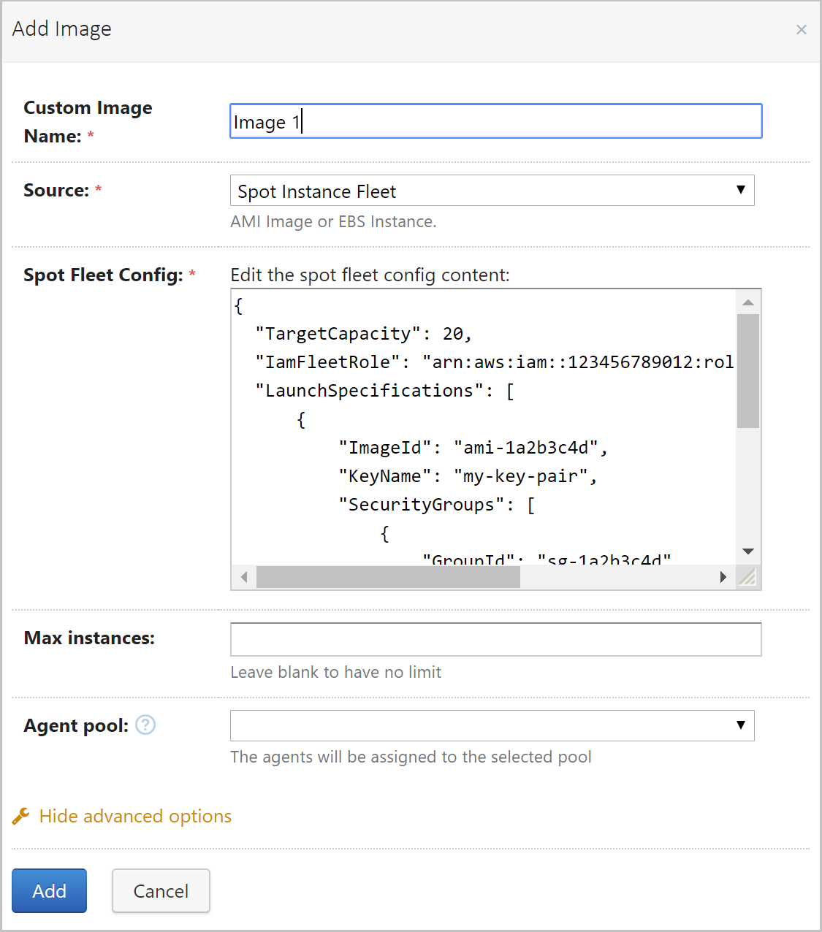Click the down arrow on the config scrollbar
The width and height of the screenshot is (822, 932).
click(747, 551)
